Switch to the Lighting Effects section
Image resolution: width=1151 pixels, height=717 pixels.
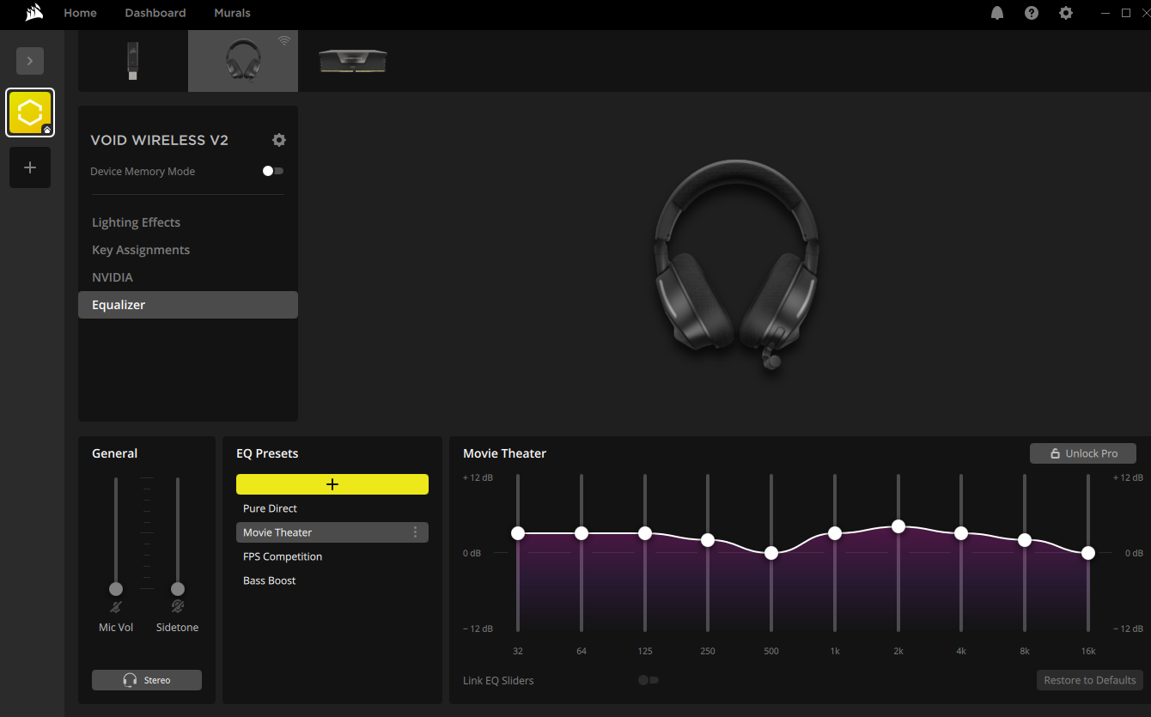pyautogui.click(x=136, y=222)
